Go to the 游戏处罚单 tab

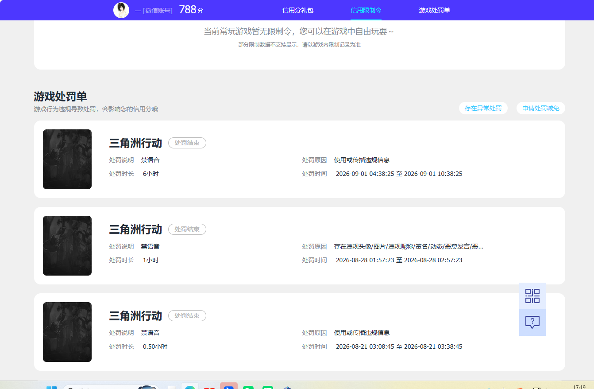pos(435,10)
